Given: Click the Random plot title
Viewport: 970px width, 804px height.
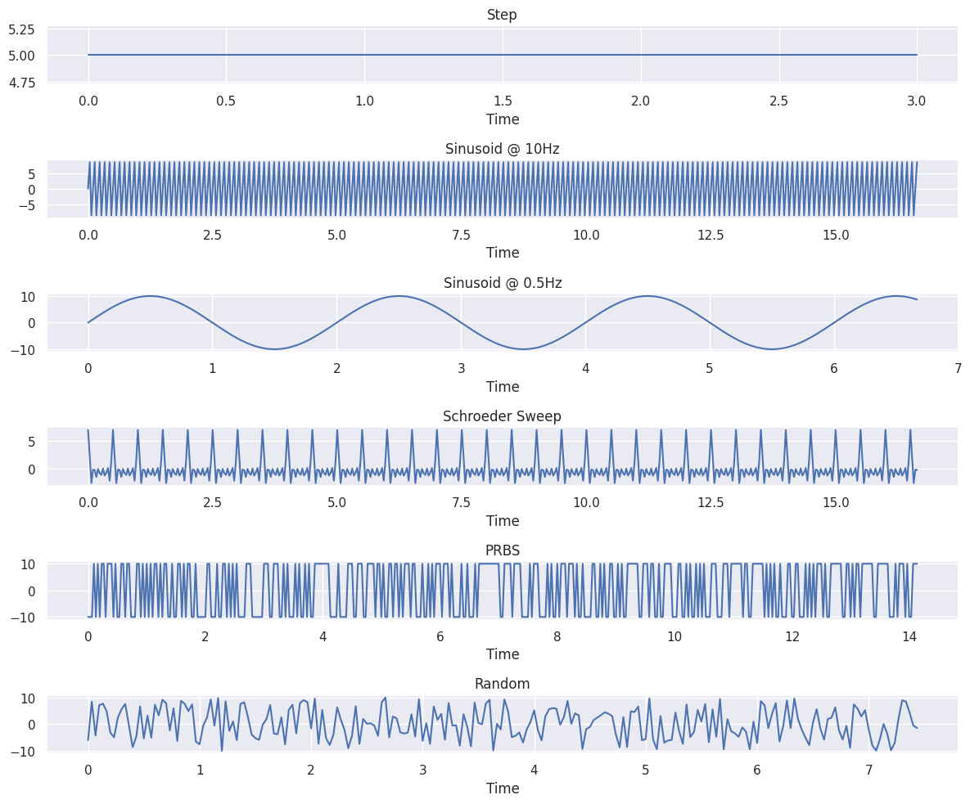Looking at the screenshot, I should click(x=502, y=684).
